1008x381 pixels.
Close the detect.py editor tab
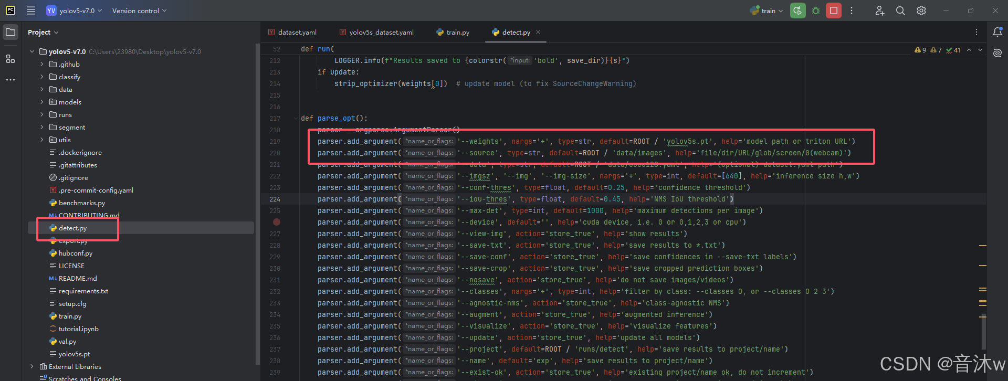538,32
